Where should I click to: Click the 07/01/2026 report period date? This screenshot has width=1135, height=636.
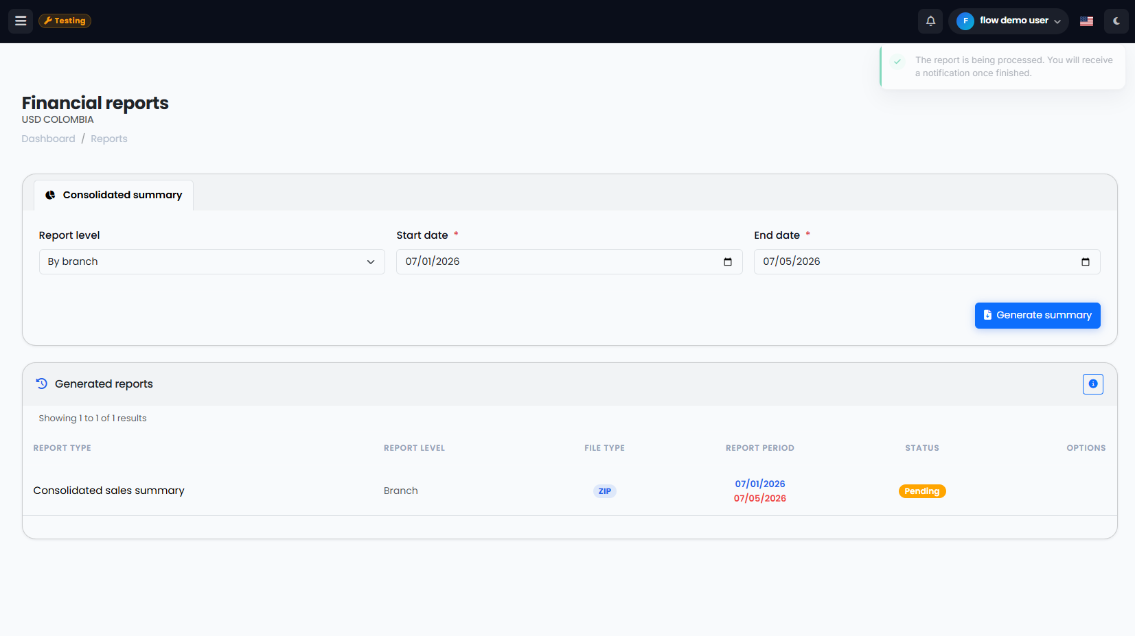(760, 484)
